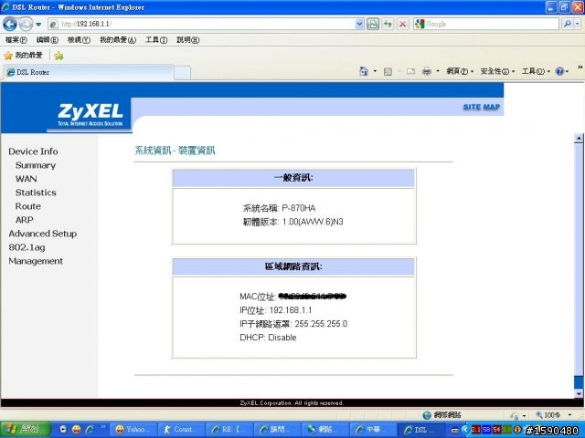Expand the Home button dropdown arrow

pos(375,71)
